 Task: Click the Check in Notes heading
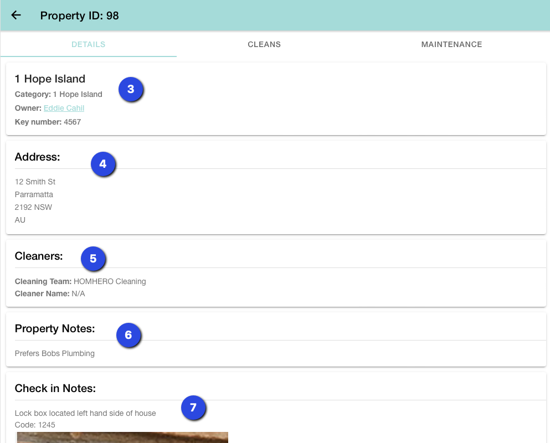[55, 388]
